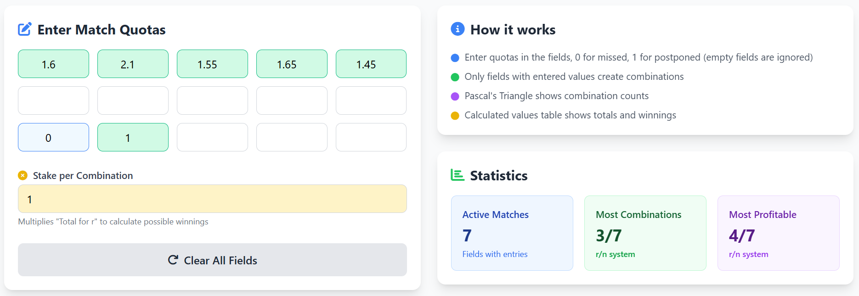This screenshot has height=296, width=859.
Task: Open the Active Matches statistics card
Action: 512,233
